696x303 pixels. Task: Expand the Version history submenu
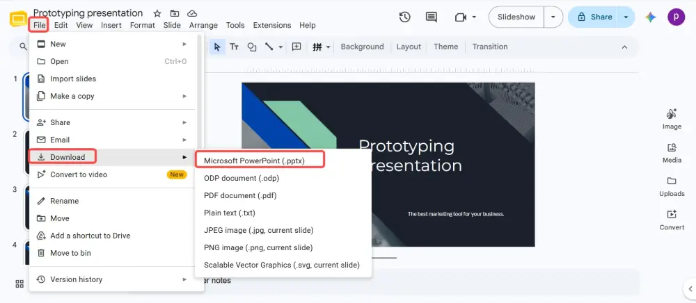[184, 279]
